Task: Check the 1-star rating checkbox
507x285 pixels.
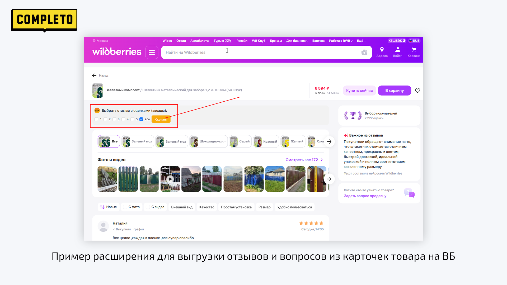Action: pos(96,119)
